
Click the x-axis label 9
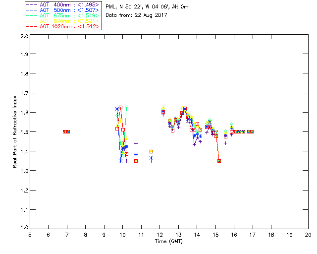click(104, 235)
